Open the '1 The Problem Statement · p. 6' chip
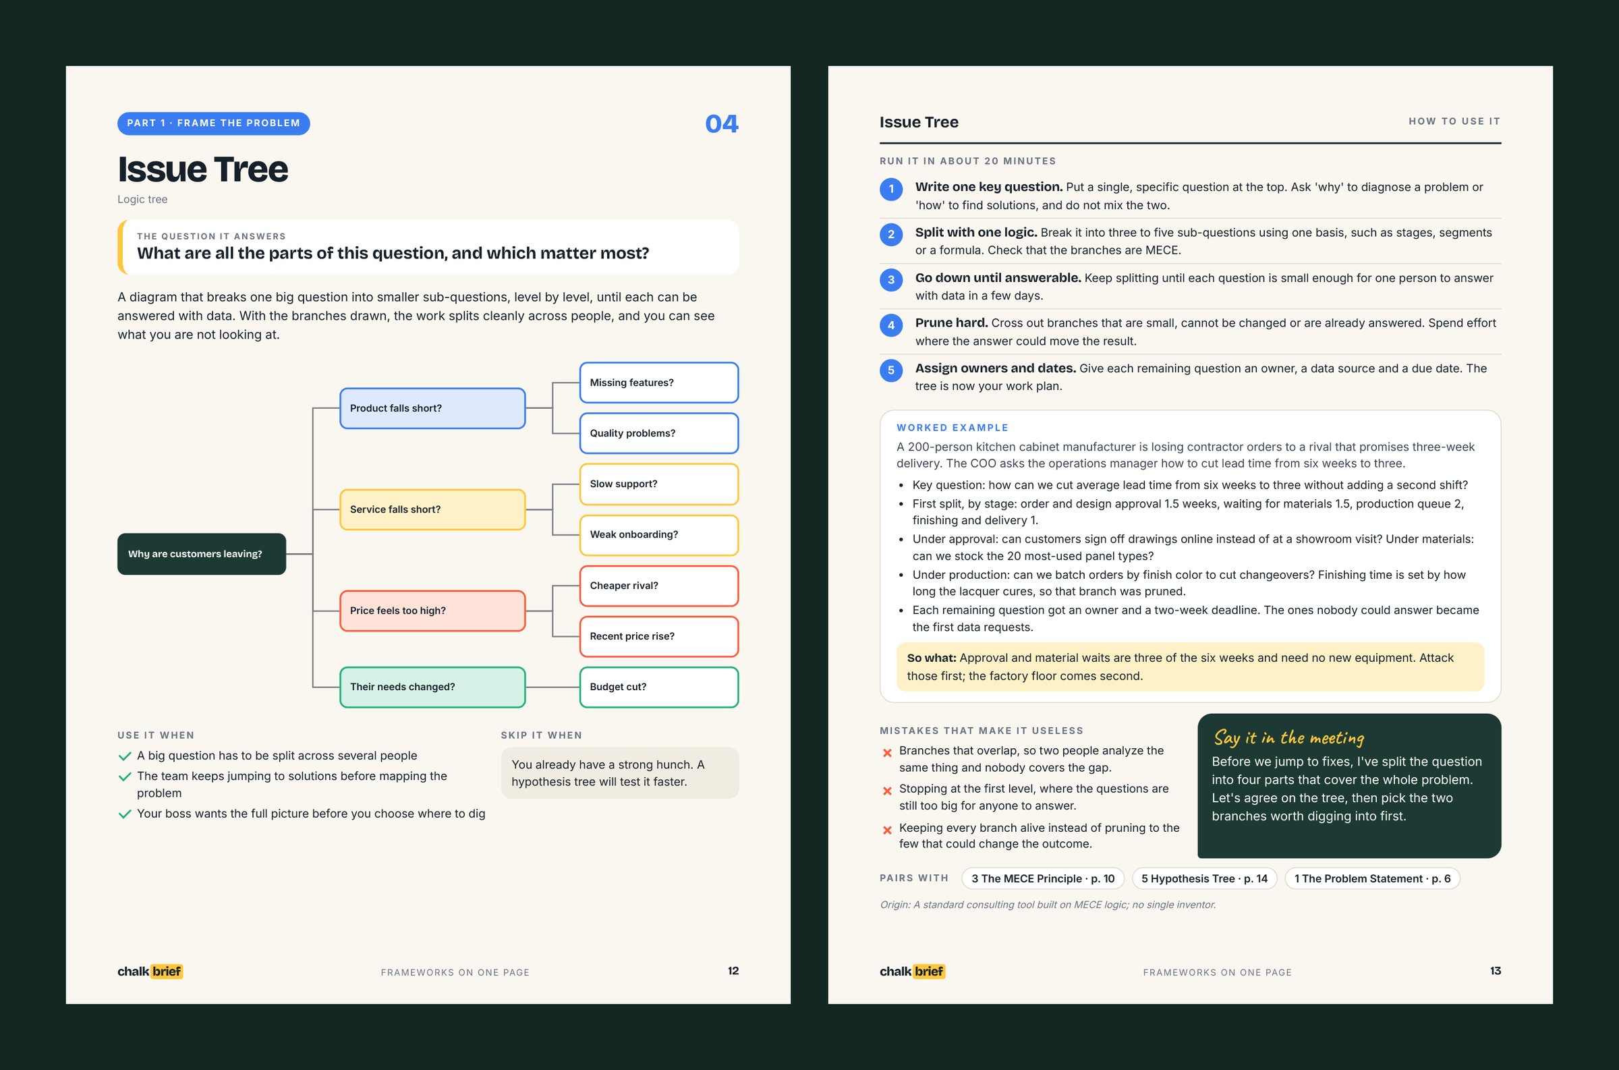The image size is (1619, 1070). (x=1372, y=878)
